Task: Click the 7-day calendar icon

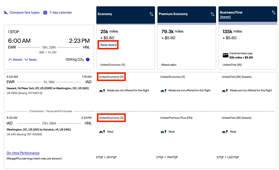Action: (x=45, y=13)
